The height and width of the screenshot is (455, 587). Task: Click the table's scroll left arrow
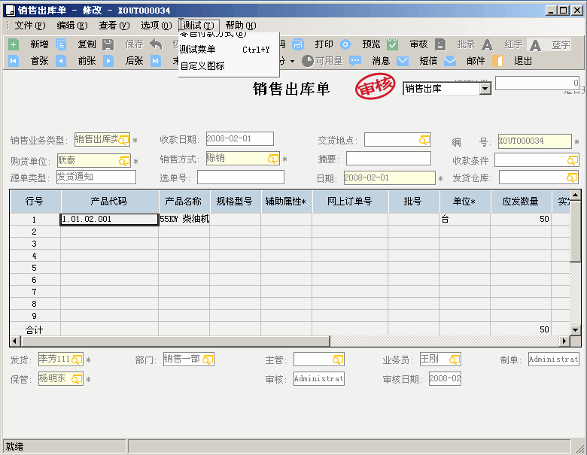coord(15,341)
